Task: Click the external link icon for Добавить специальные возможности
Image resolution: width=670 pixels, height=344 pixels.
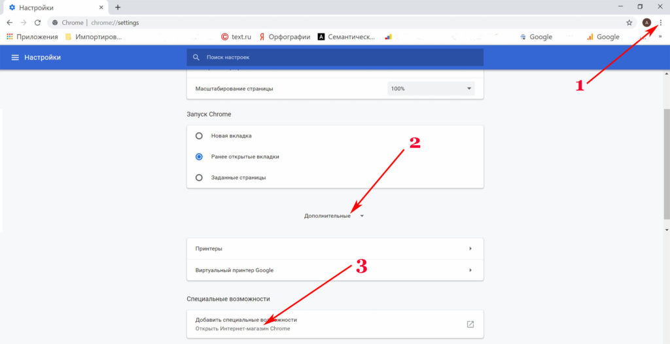Action: tap(470, 324)
